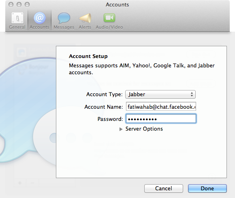Open the General preferences pane
This screenshot has height=198, width=235.
[17, 21]
